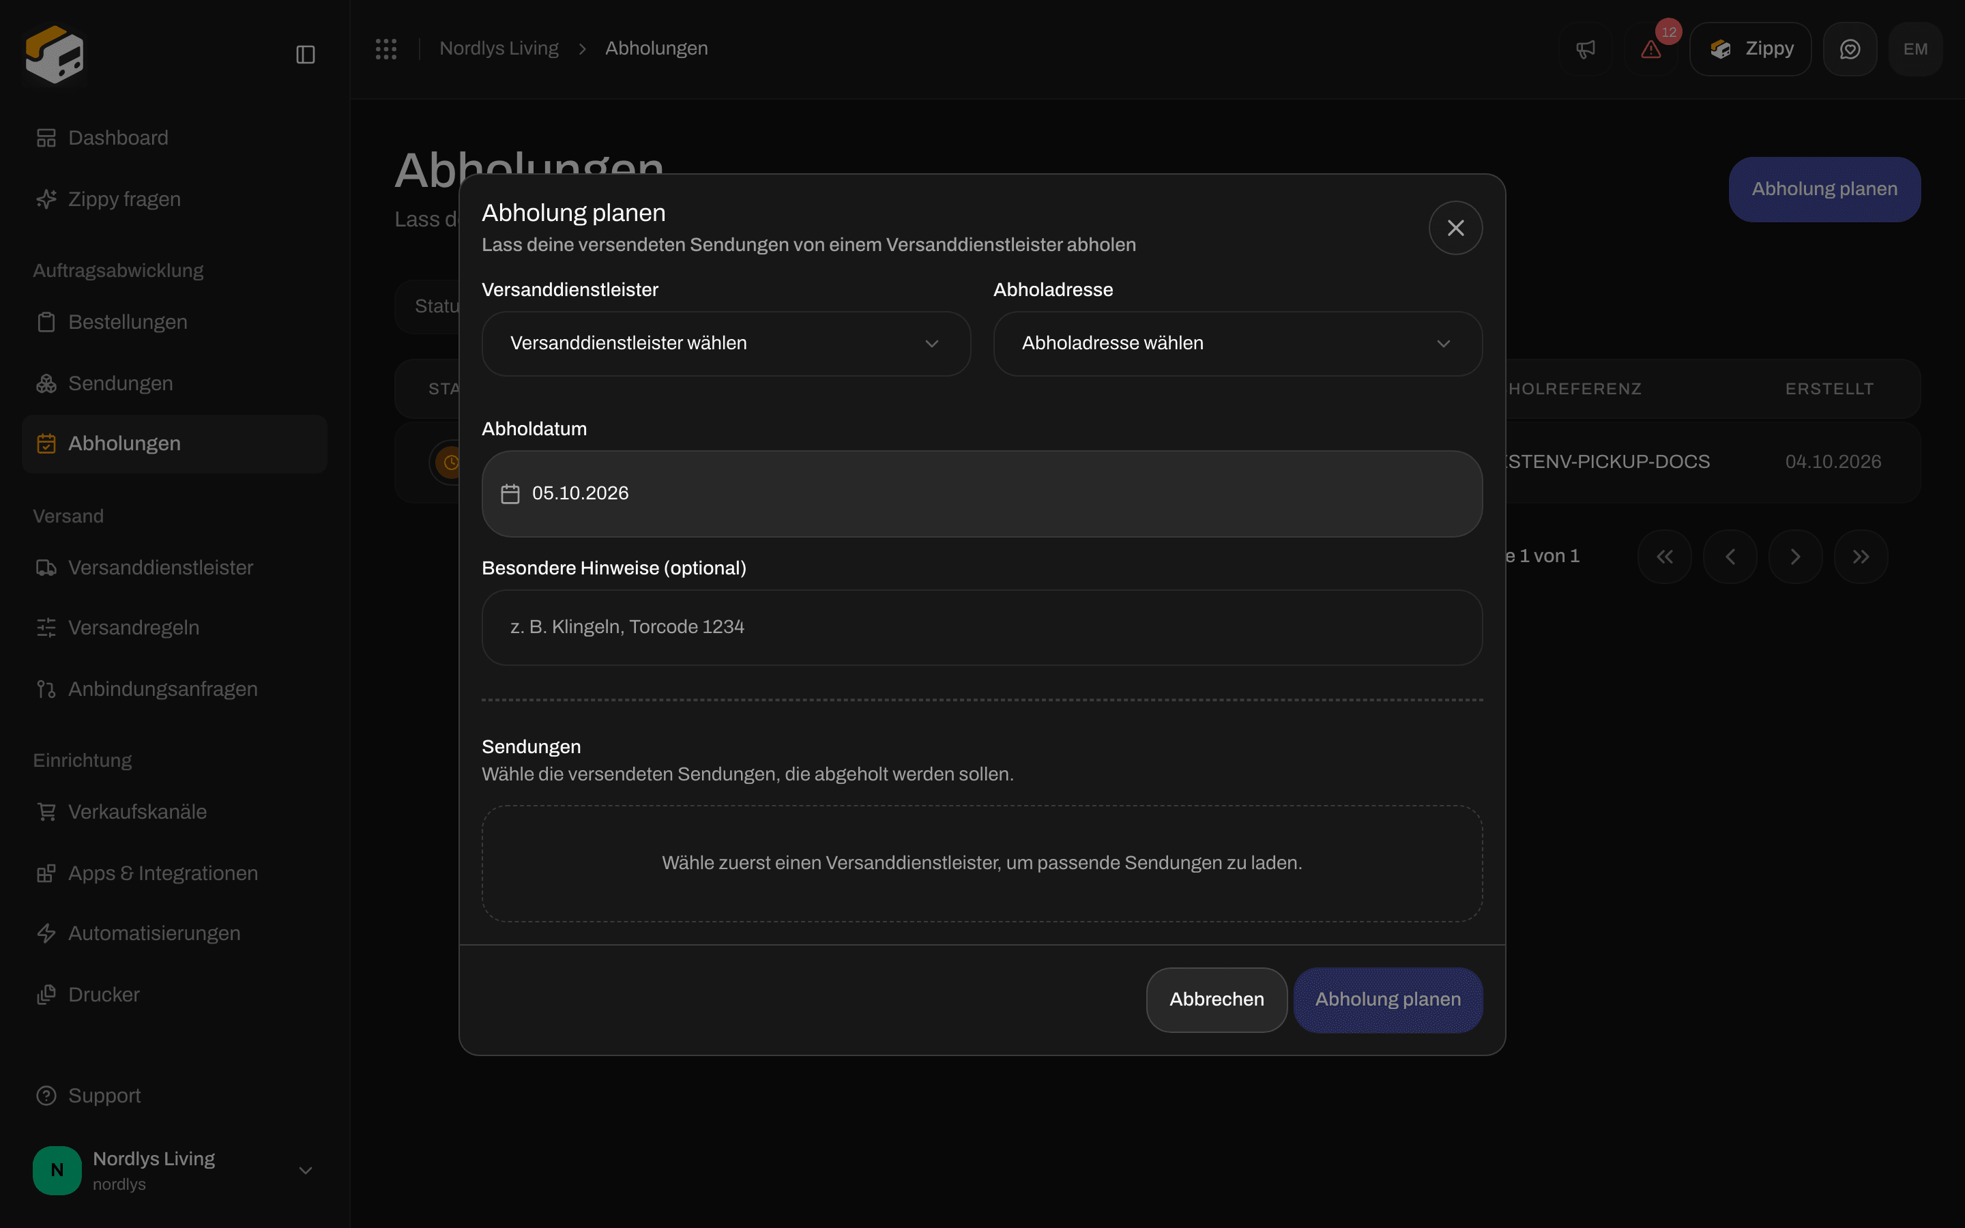Click the EM user avatar
The width and height of the screenshot is (1965, 1228).
tap(1915, 50)
